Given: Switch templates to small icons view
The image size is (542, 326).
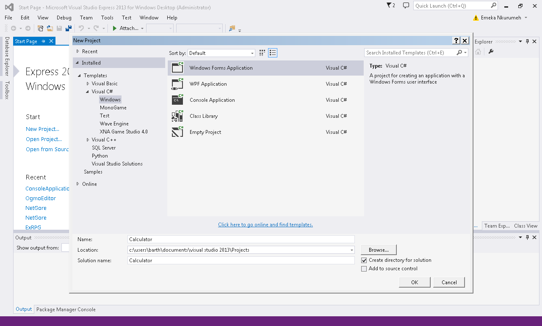Looking at the screenshot, I should coord(262,53).
